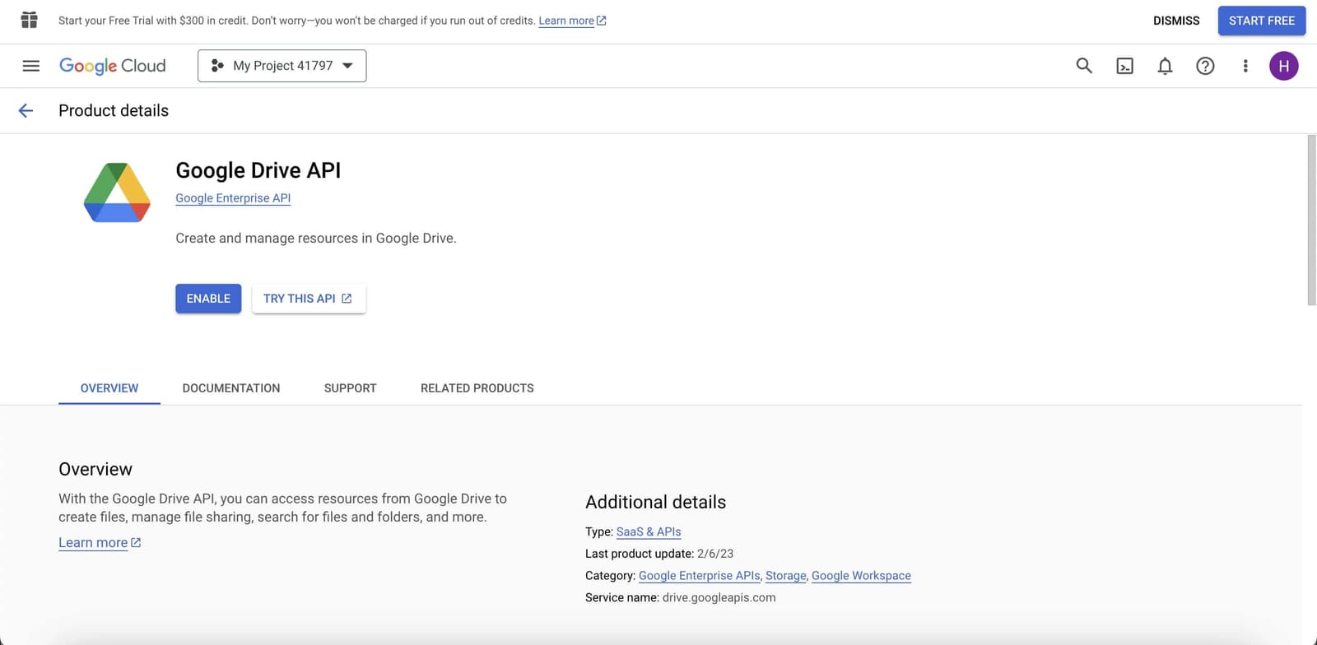Open the search magnifier icon
1317x645 pixels.
(x=1084, y=66)
